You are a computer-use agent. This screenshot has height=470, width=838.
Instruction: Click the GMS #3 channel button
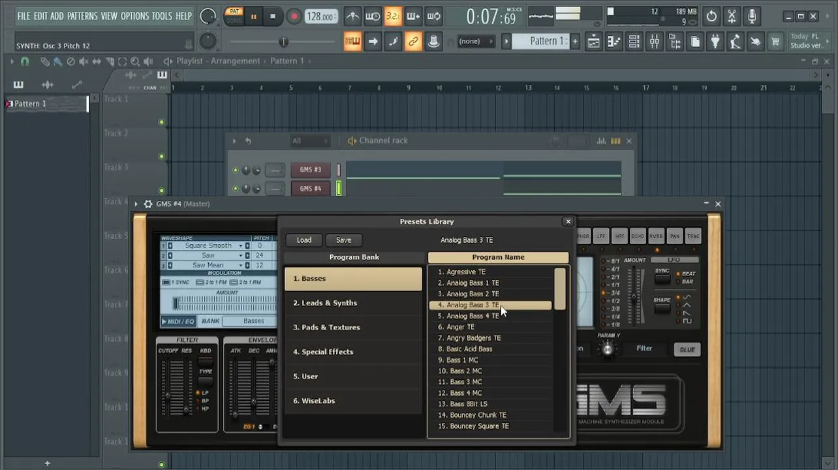pyautogui.click(x=311, y=170)
